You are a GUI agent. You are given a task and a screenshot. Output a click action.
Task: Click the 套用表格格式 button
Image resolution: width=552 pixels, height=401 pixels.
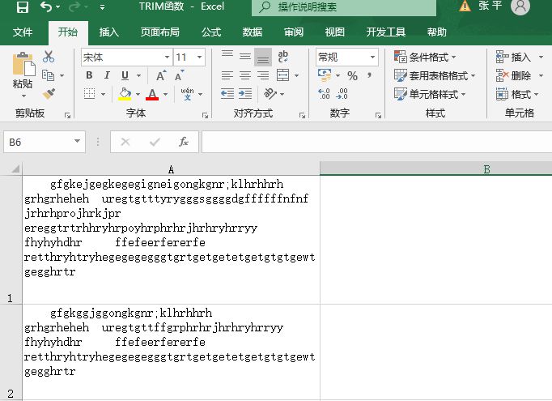point(431,75)
